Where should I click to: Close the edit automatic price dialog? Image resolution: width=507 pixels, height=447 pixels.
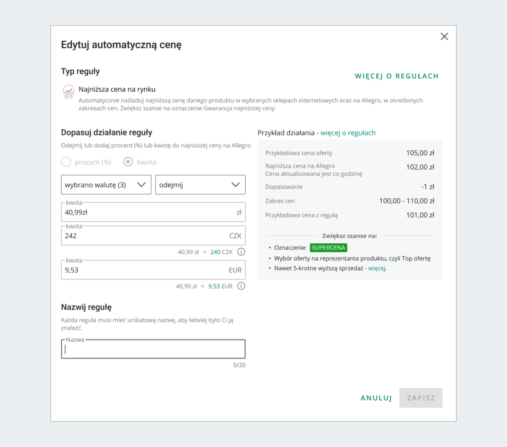[x=444, y=36]
